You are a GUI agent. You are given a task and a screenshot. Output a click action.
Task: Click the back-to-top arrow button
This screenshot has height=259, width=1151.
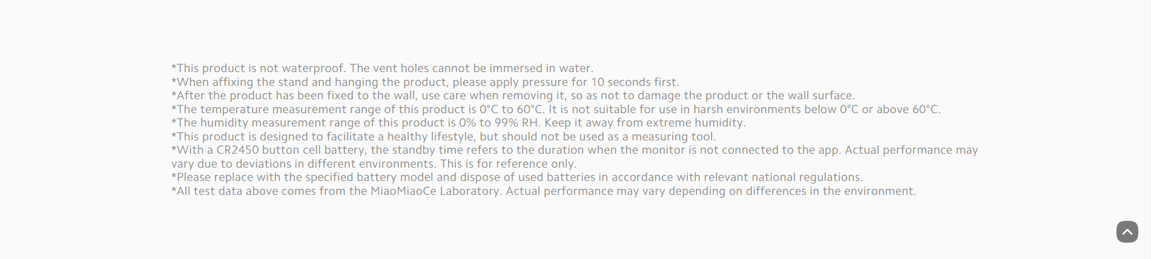click(1127, 231)
